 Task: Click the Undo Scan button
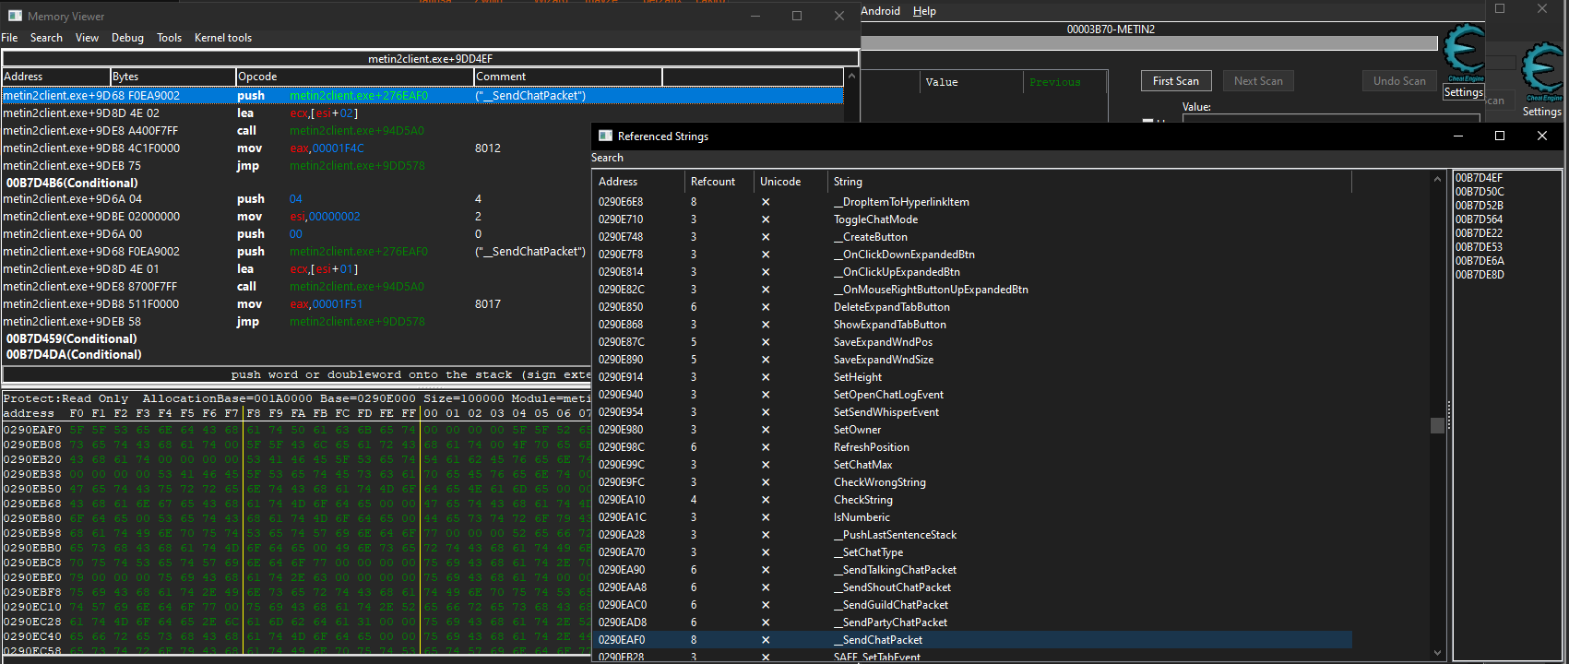coord(1399,81)
